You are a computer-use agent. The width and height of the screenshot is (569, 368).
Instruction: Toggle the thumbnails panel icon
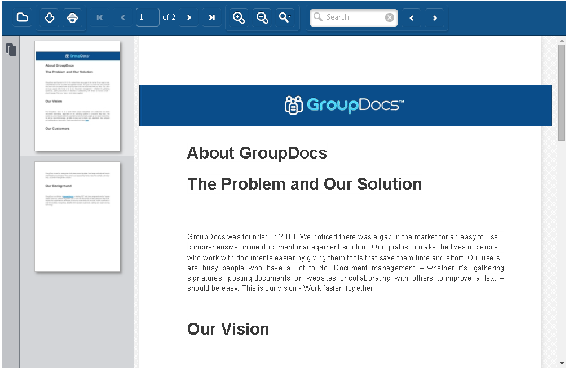(x=11, y=50)
